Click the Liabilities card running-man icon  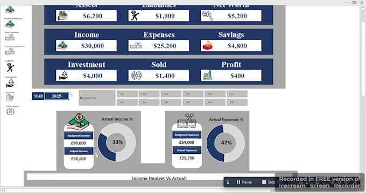point(135,16)
